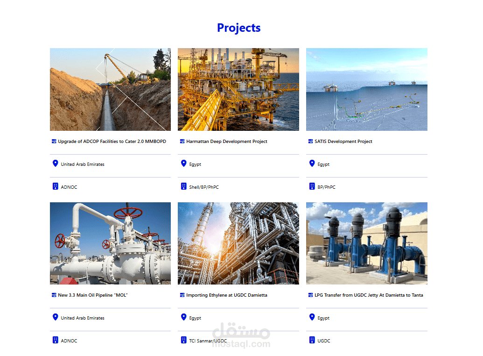Click Egypt under LPG Transfer project
This screenshot has width=483, height=356.
[x=323, y=318]
